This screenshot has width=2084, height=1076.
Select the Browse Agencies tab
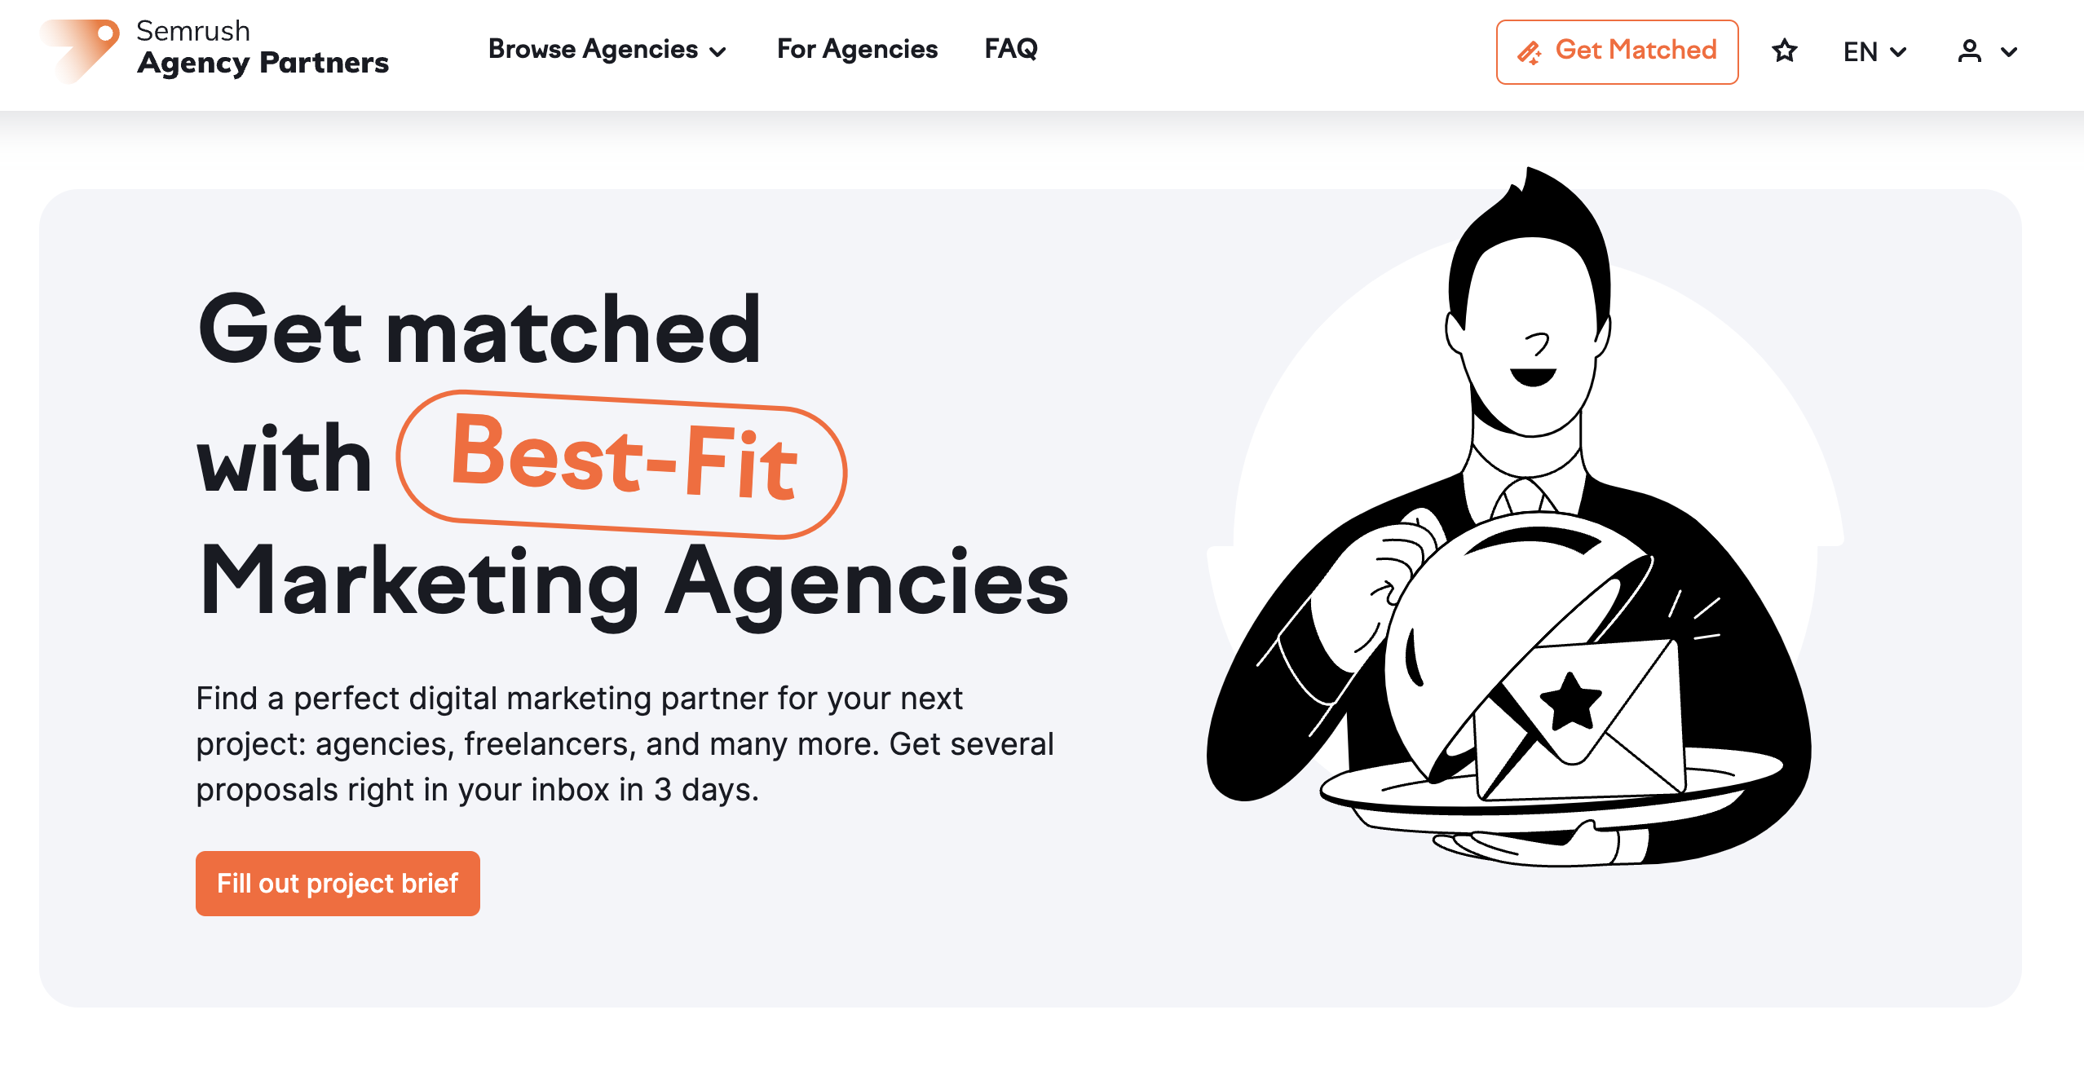coord(607,48)
